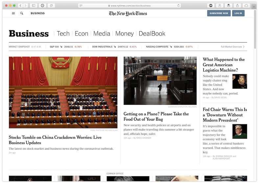Click the page vertical scrollbar
Viewport: 259px width, 183px height.
pos(255,30)
